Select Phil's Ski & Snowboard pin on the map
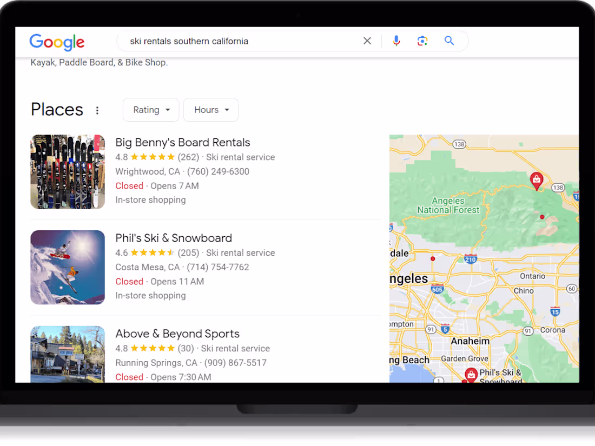Viewport: 595px width, 446px height. click(x=470, y=374)
